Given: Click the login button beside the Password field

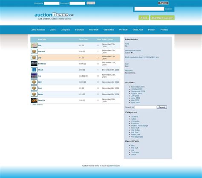Looking at the screenshot, I should [91, 3].
